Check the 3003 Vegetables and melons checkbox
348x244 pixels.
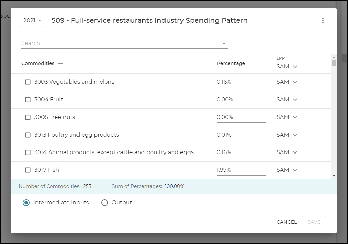(x=28, y=82)
